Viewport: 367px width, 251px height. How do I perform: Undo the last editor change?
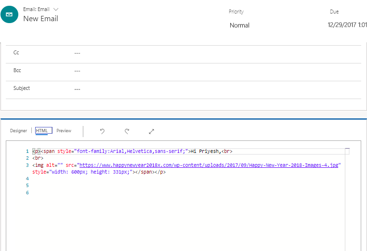point(102,131)
